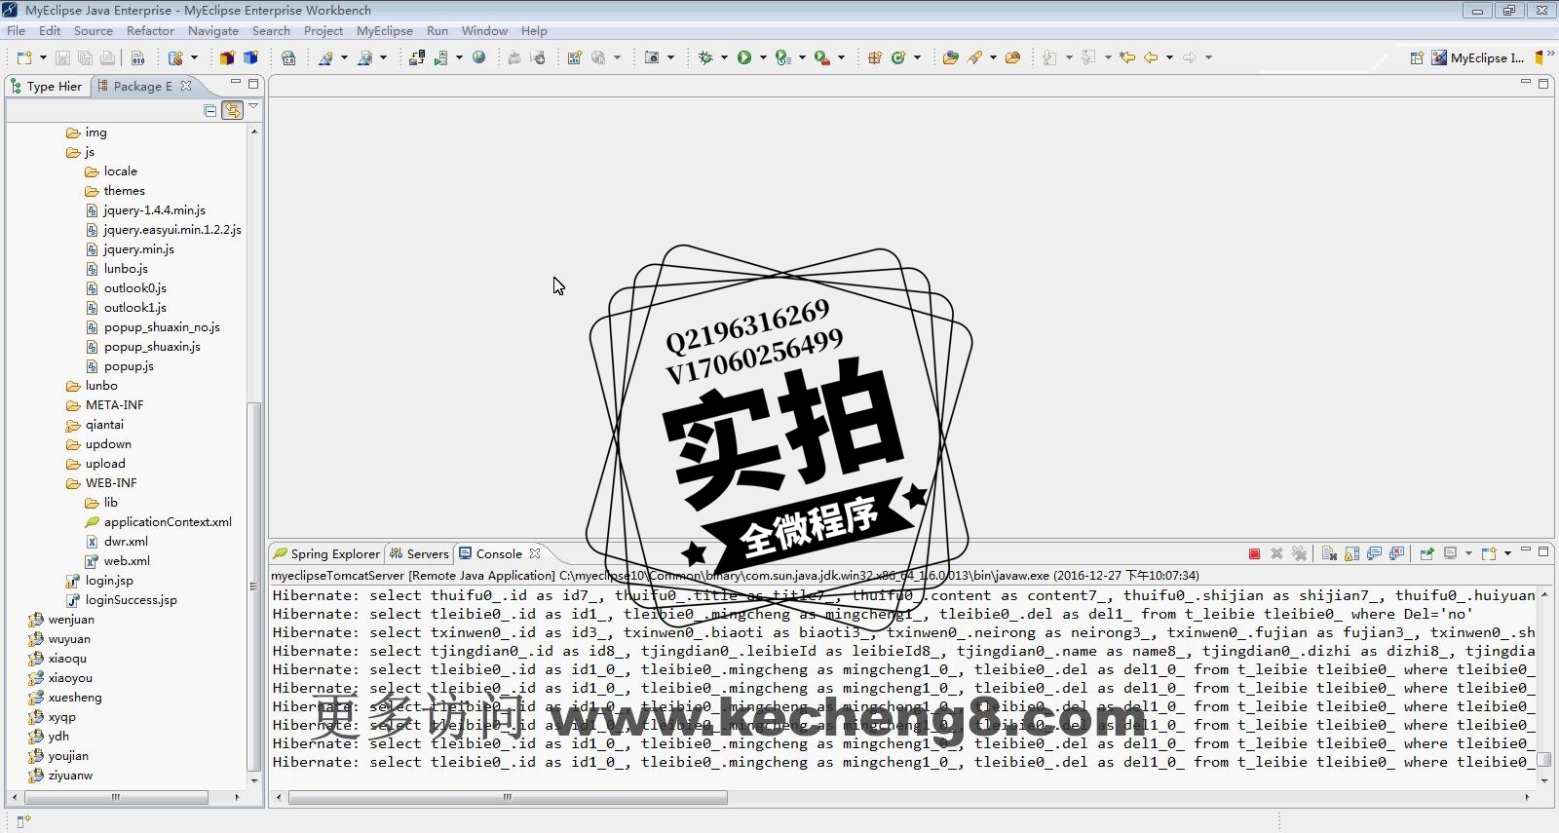Click the Scroll Lock console icon
1559x833 pixels.
(1351, 553)
